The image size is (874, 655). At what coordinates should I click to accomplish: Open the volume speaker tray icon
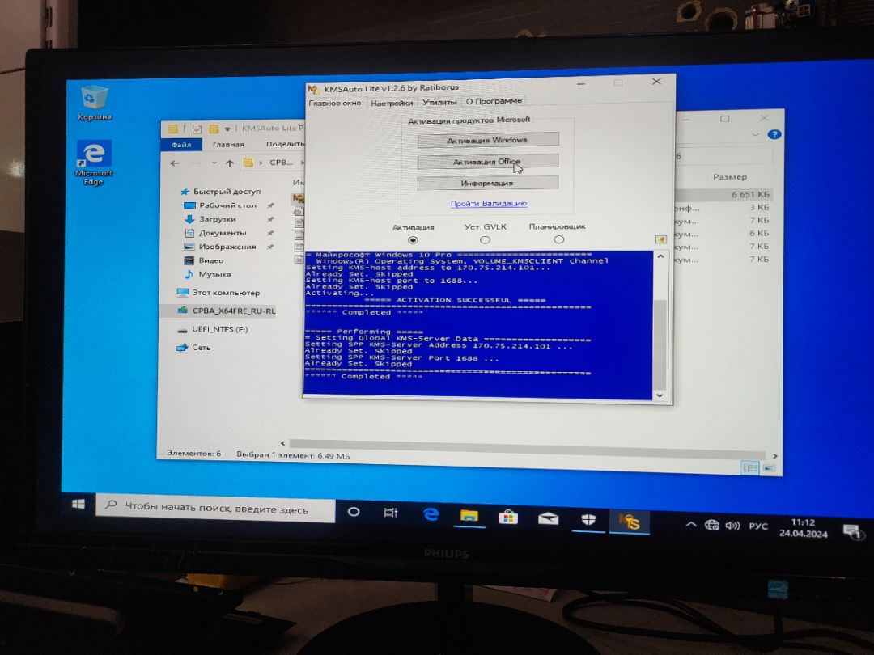tap(732, 526)
